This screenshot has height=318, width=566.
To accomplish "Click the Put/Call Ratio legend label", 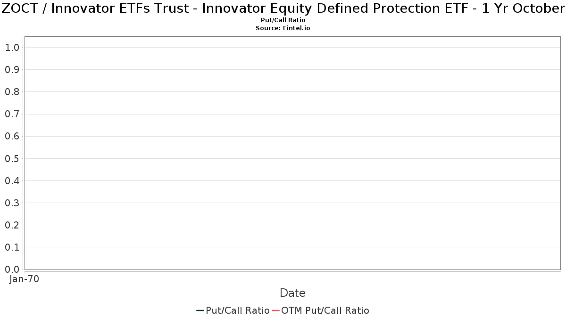I will click(238, 310).
